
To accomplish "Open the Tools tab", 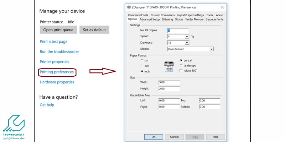I will pos(209,15).
